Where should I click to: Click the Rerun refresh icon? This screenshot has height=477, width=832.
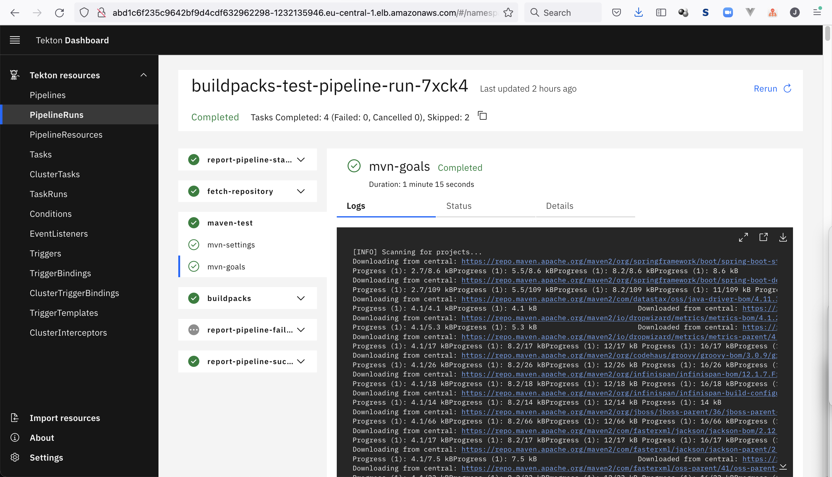coord(787,88)
